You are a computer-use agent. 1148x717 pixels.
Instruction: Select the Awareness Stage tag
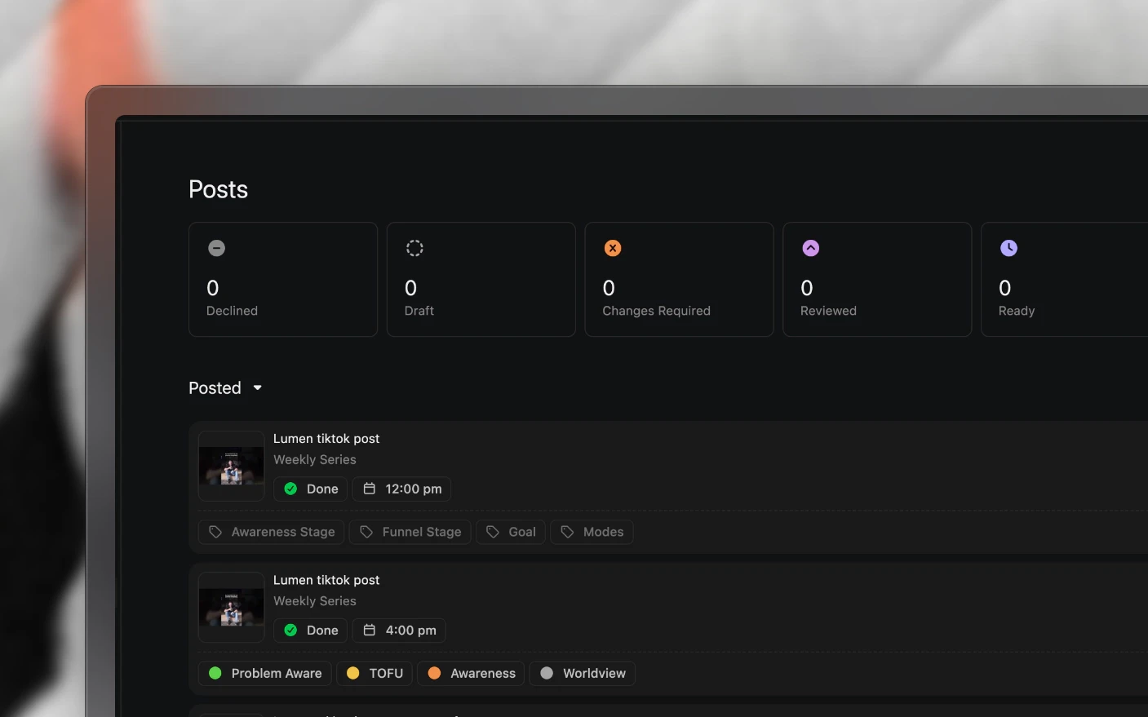(x=272, y=532)
